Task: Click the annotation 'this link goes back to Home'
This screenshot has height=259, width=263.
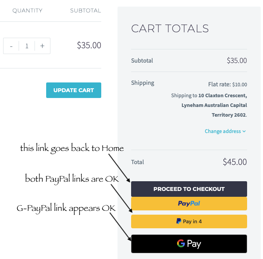Action: [x=72, y=148]
